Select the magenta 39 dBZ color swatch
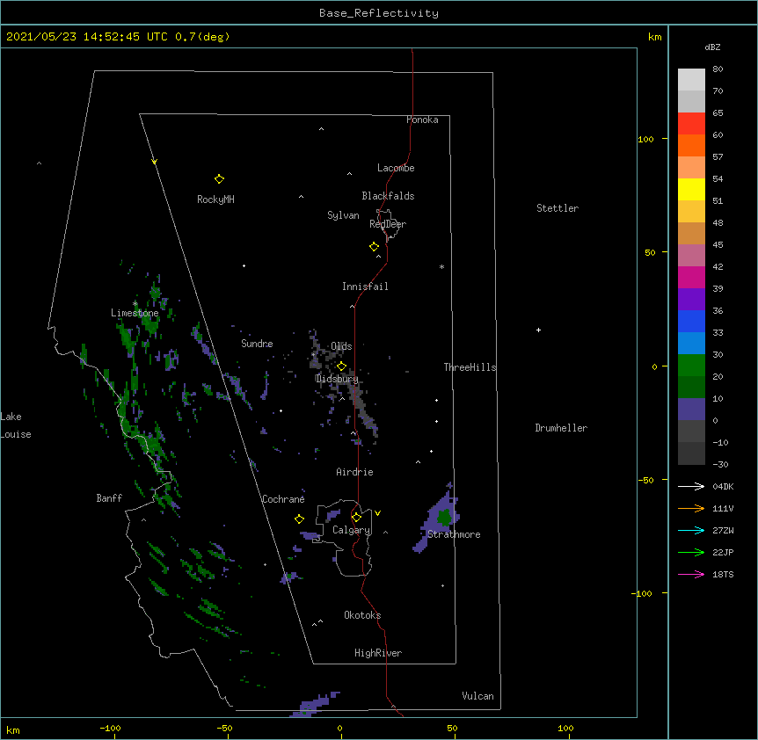The image size is (758, 740). pyautogui.click(x=691, y=277)
